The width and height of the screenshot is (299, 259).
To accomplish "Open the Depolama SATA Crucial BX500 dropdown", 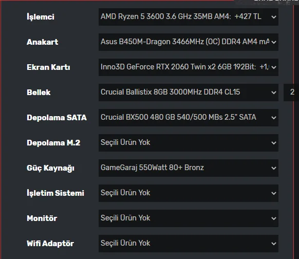I will coord(189,118).
